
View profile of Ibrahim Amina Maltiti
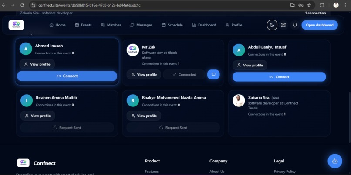[x=37, y=116]
